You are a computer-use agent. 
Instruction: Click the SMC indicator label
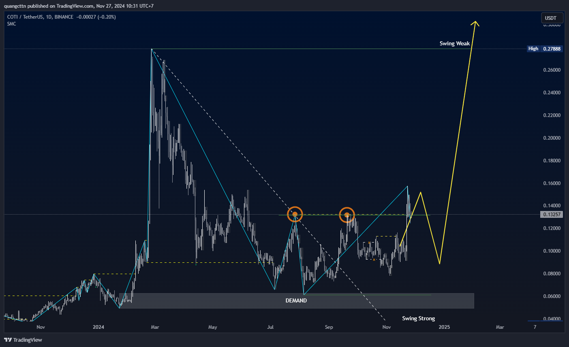pos(11,24)
